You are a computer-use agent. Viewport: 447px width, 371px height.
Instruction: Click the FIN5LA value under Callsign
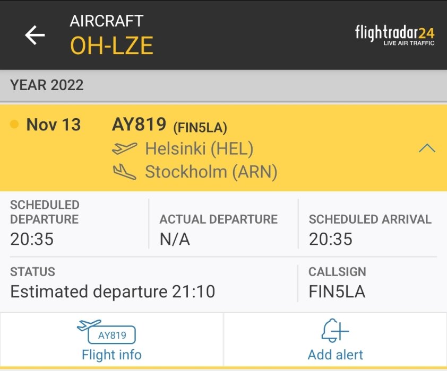tap(337, 291)
